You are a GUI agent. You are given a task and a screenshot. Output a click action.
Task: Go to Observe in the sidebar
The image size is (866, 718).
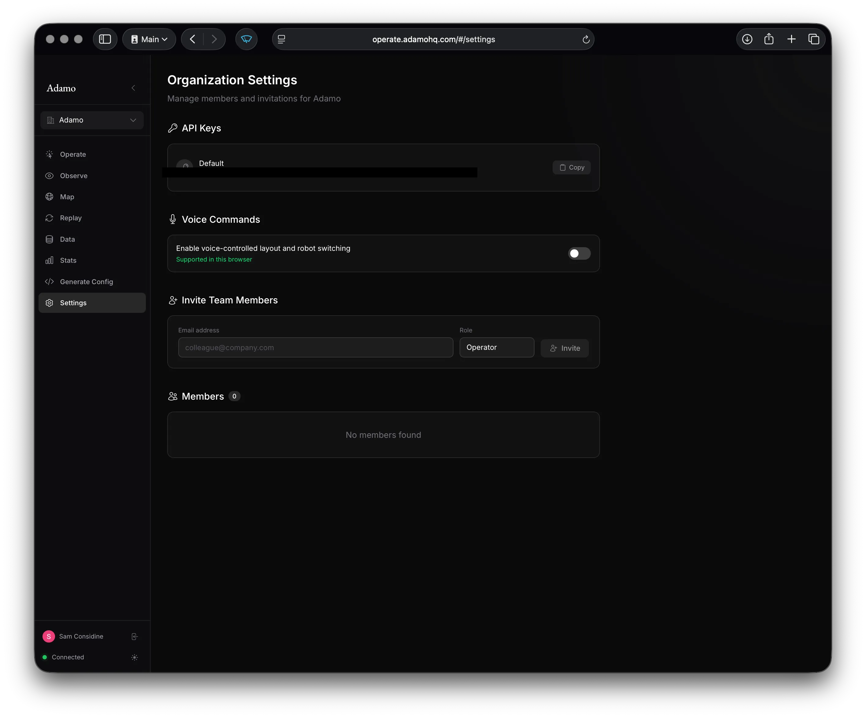(x=92, y=176)
